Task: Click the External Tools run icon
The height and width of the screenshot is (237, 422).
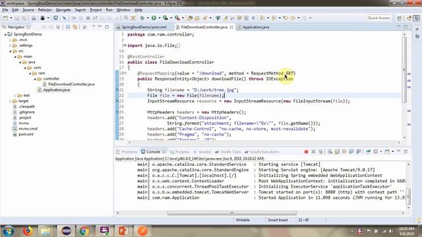Action: [x=177, y=18]
